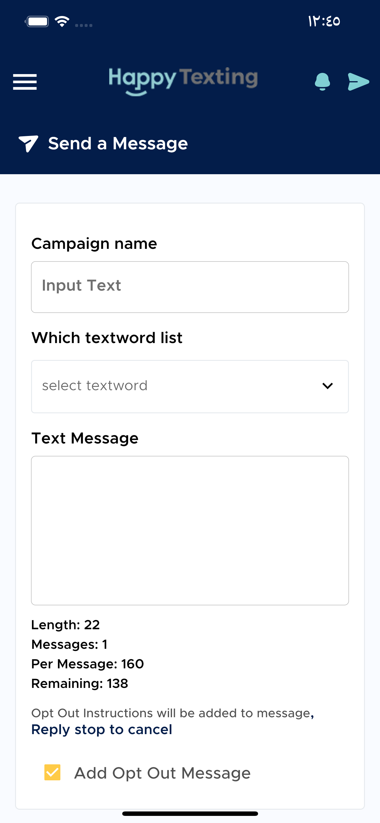Tap the Length: 22 counter

(66, 625)
